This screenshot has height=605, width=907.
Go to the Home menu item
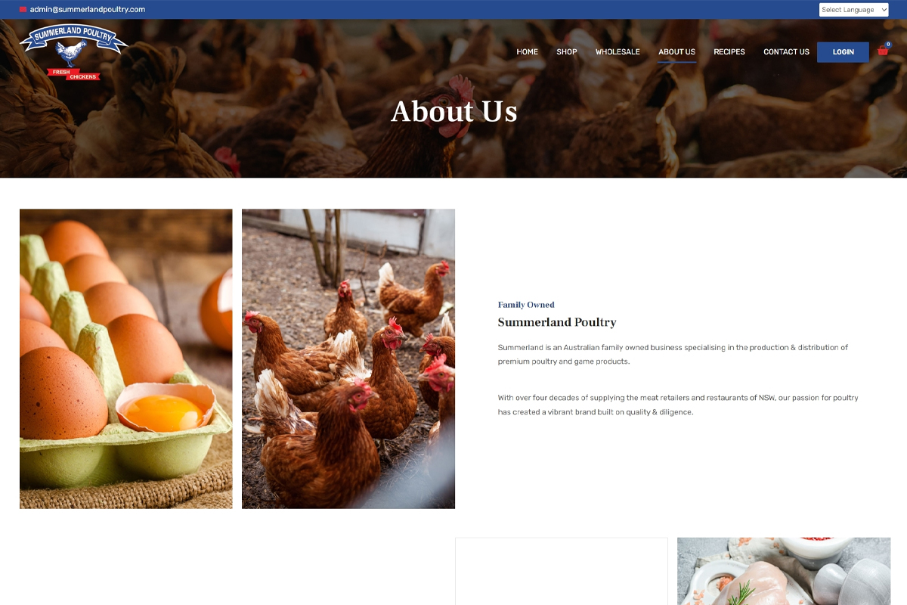point(527,52)
